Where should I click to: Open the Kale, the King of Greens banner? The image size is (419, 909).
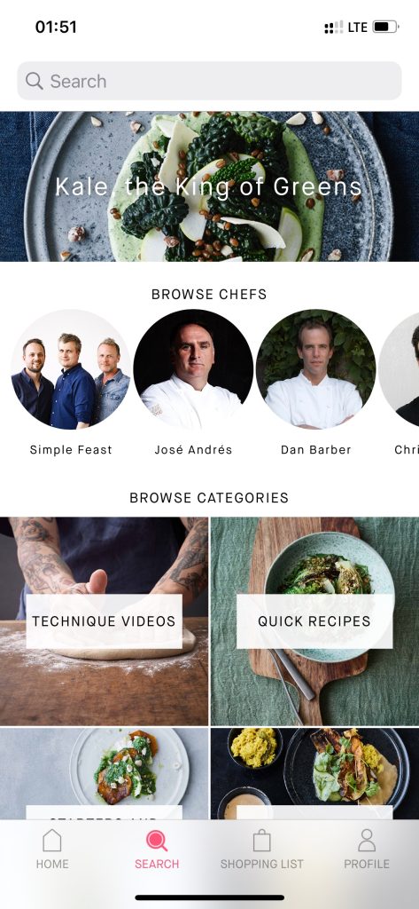click(209, 186)
